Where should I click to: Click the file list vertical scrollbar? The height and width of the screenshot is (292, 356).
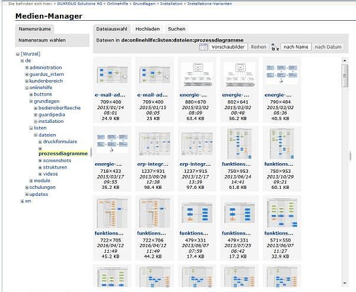[345, 178]
